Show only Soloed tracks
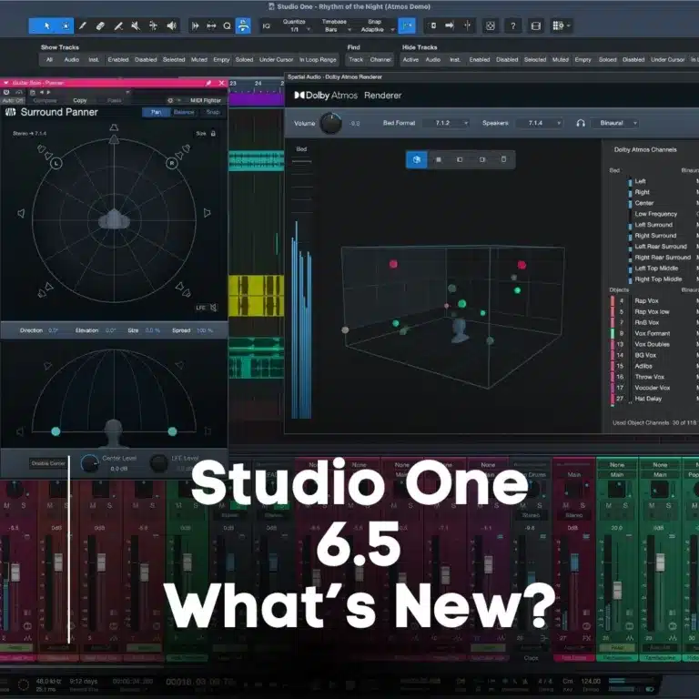This screenshot has width=699, height=699. [x=244, y=59]
